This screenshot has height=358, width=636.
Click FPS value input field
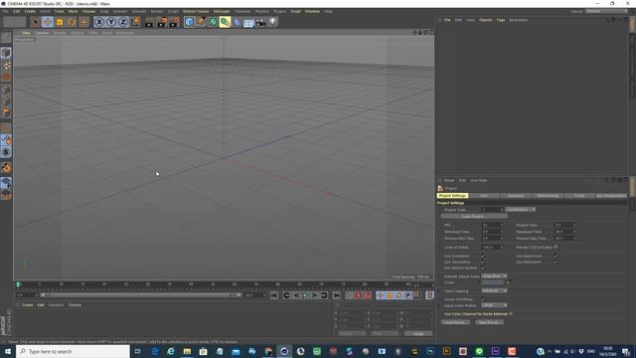(x=492, y=225)
